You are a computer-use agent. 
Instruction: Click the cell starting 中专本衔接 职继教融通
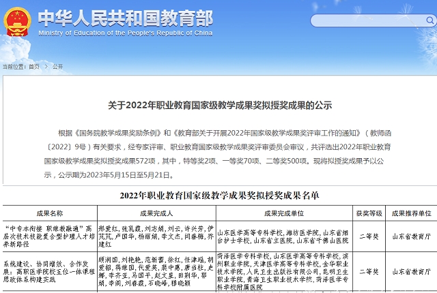pos(50,236)
